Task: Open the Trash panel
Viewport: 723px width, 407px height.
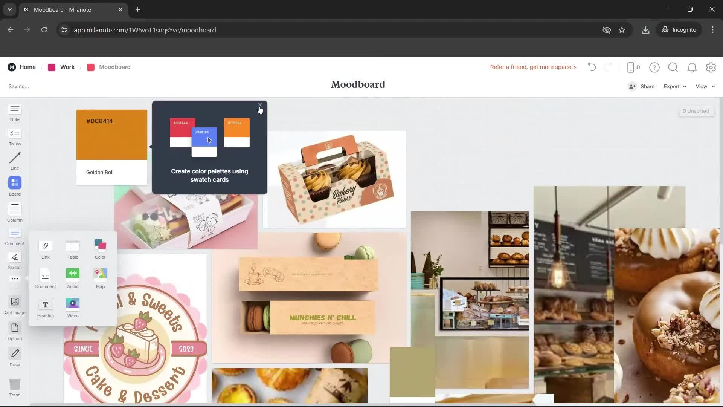Action: (x=14, y=387)
